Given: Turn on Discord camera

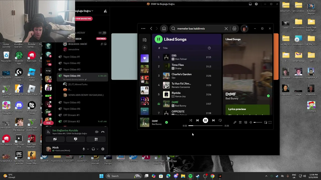Looking at the screenshot, I should (x=55, y=139).
